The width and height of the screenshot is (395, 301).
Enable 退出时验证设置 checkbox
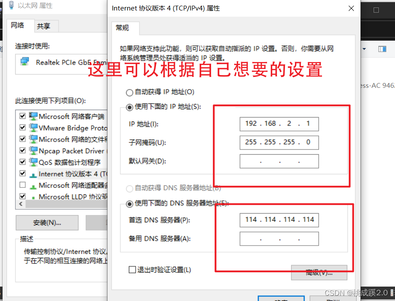click(132, 270)
